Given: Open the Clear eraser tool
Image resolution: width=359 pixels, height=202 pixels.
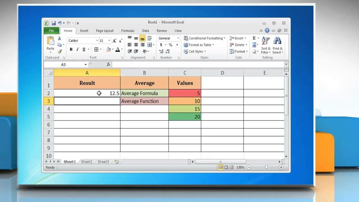Looking at the screenshot, I should pyautogui.click(x=254, y=51).
